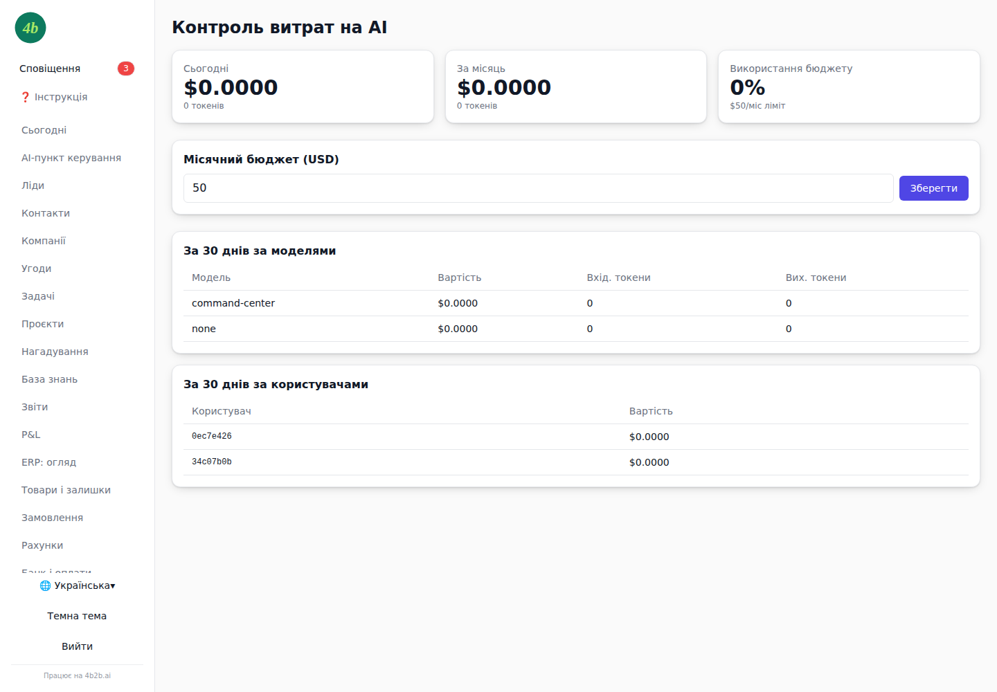
Task: Select the command-center model row
Action: (x=576, y=303)
